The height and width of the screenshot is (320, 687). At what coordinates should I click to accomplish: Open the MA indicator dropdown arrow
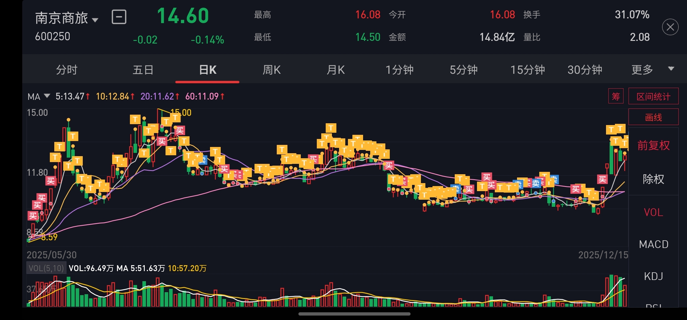pyautogui.click(x=47, y=96)
